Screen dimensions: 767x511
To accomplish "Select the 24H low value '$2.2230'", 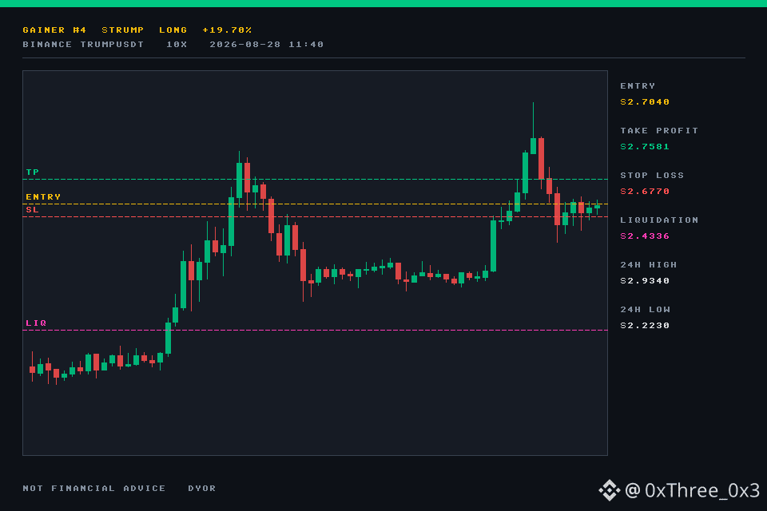I will click(645, 326).
